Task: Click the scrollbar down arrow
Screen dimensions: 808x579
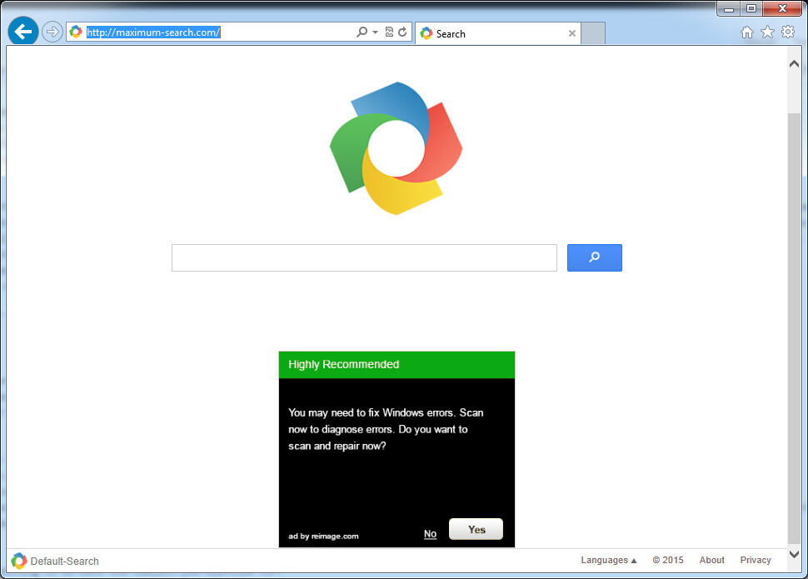Action: point(794,555)
